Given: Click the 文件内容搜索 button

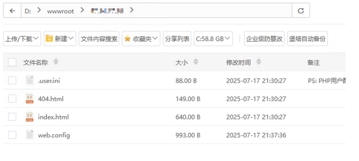Looking at the screenshot, I should click(x=99, y=39).
